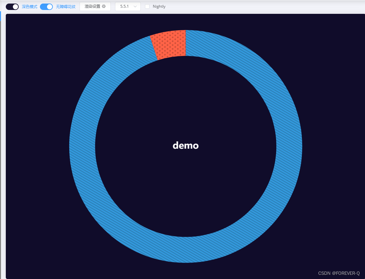365x279 pixels.
Task: Click the blue indicator strip on left edge
Action: click(1, 15)
